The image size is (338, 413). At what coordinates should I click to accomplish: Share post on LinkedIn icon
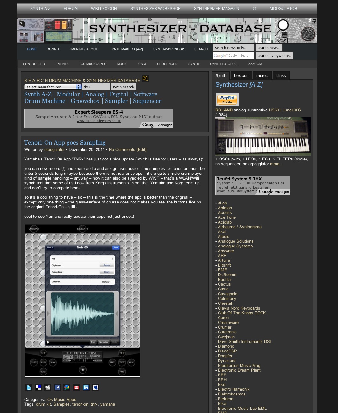[x=86, y=388]
